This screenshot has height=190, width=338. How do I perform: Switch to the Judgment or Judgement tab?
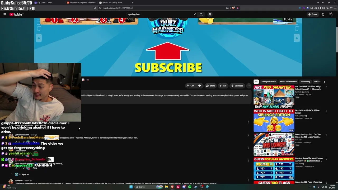[81, 3]
